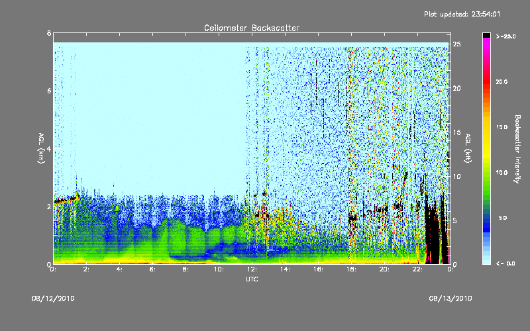The image size is (530, 331).
Task: Click the "20:" hour tick on UTC axis
Action: pos(384,269)
